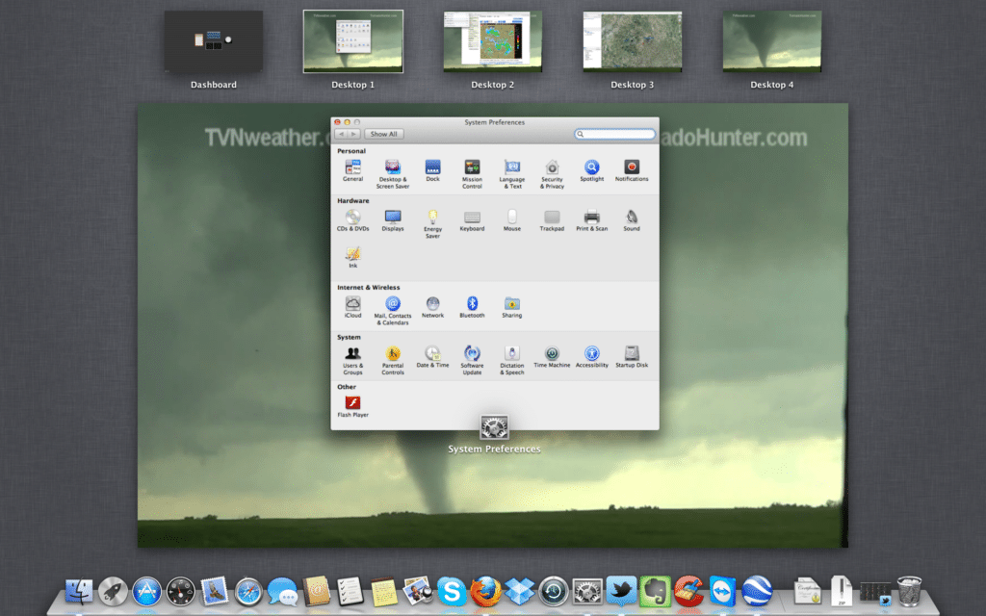986x616 pixels.
Task: Launch Skype from the Dock
Action: pos(453,592)
